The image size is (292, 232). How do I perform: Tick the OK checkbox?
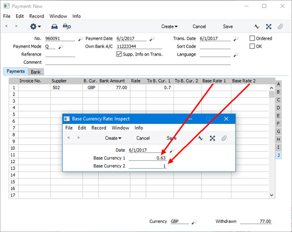tap(252, 46)
